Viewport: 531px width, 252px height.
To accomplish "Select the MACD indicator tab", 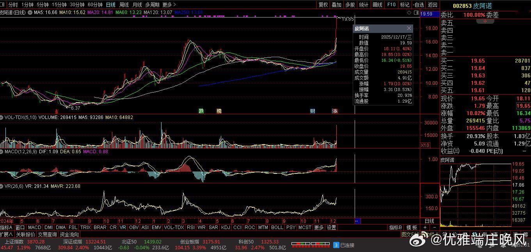I will point(34,227).
